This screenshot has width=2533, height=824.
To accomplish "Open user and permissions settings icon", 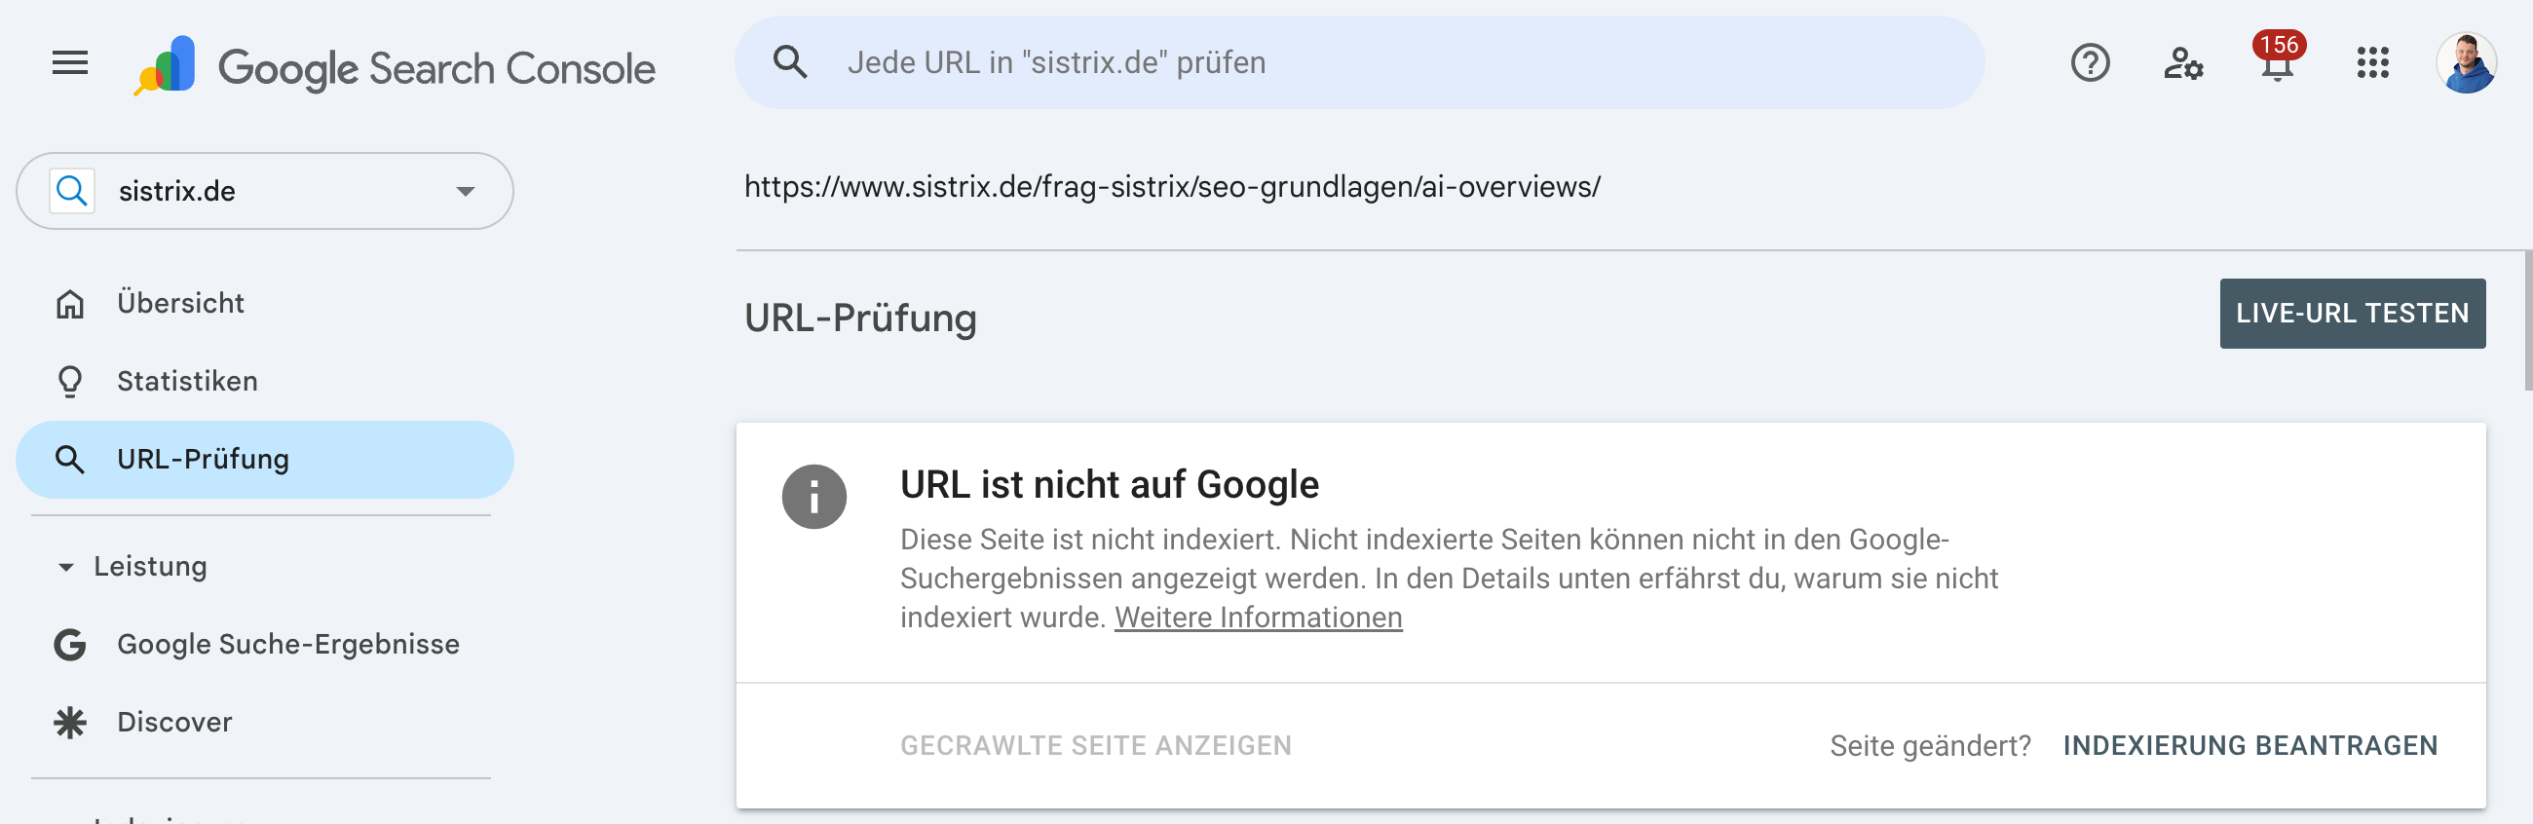I will (x=2183, y=64).
